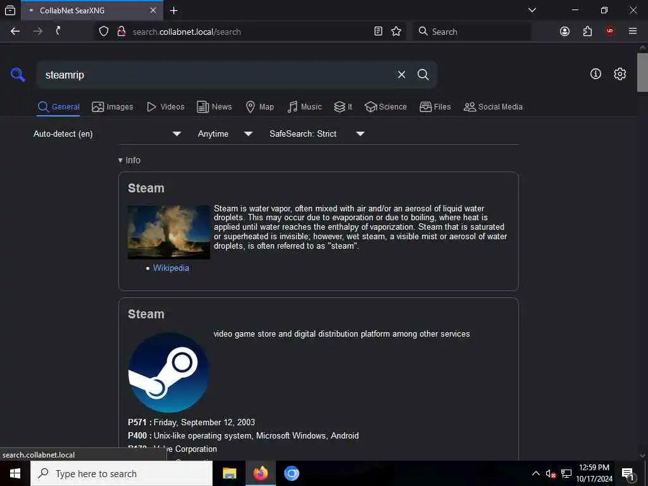Close the CollabNet SearXNG tab
This screenshot has width=648, height=486.
(x=153, y=10)
